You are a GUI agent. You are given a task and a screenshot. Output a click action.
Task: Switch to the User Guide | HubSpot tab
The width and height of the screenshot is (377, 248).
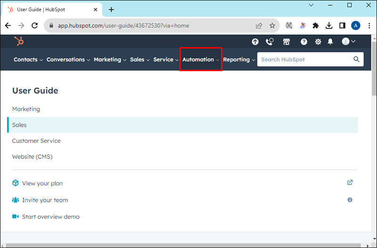pos(52,9)
